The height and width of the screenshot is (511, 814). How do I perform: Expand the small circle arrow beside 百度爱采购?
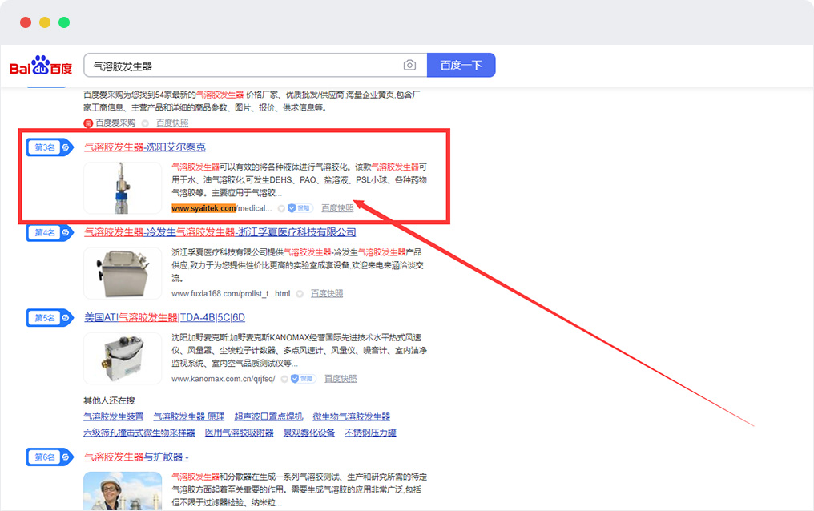pyautogui.click(x=145, y=123)
